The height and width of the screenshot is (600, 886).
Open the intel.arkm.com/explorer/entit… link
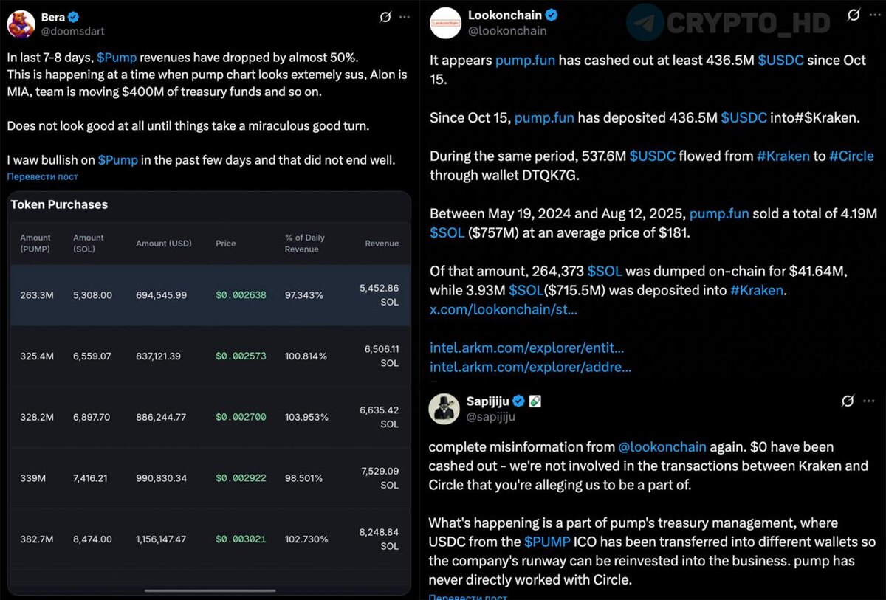pos(526,347)
